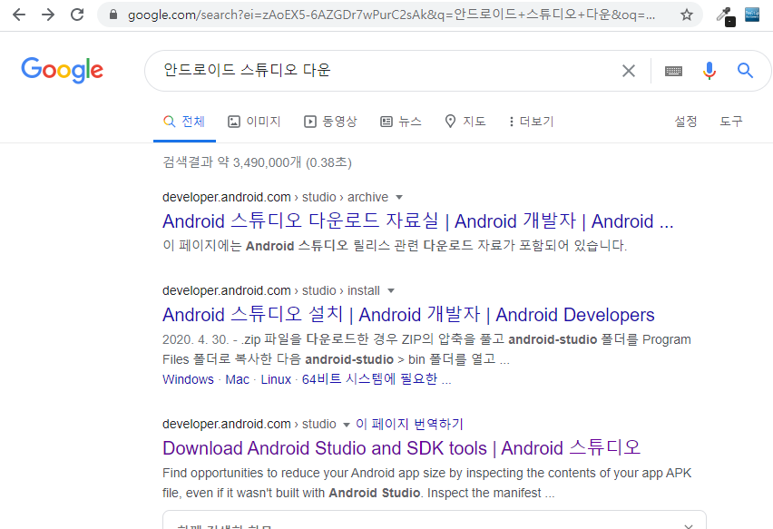
Task: Click the Windows sitelink
Action: 188,379
